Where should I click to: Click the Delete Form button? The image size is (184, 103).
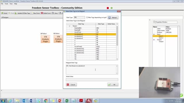pos(46,13)
